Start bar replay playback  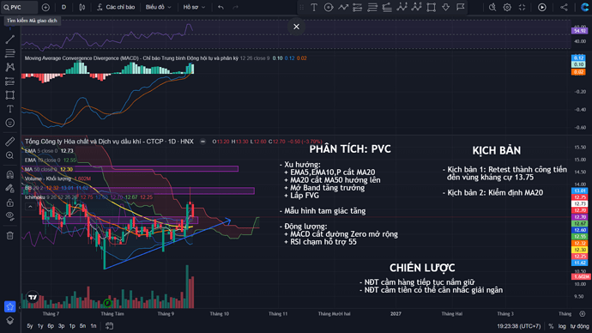click(x=541, y=7)
